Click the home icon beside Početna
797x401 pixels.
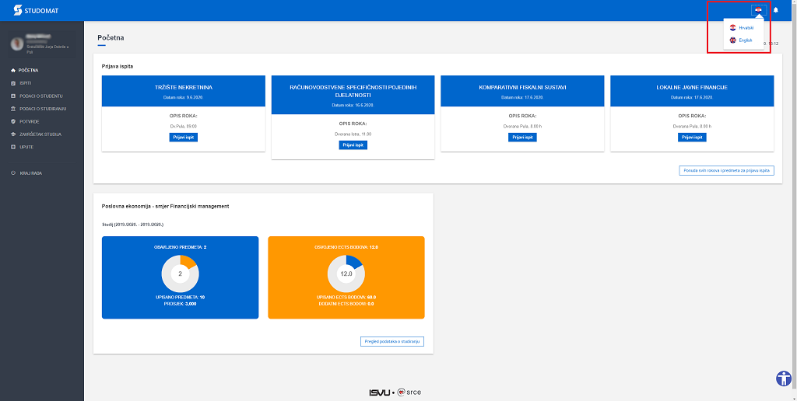pos(12,71)
